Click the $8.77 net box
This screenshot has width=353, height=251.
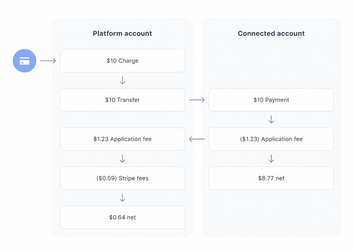point(271,178)
